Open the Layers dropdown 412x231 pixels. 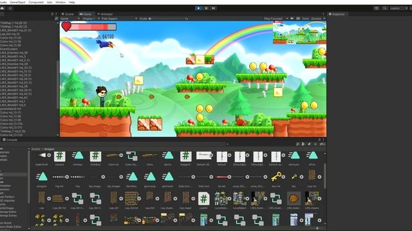pyautogui.click(x=398, y=8)
